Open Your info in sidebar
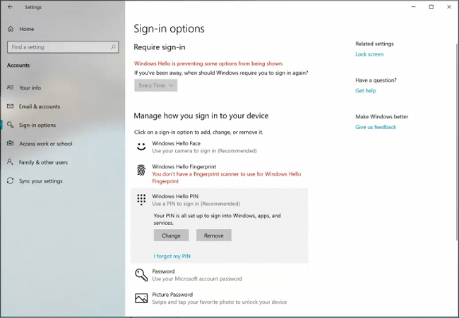Screen dimensions: 459x318 [x=30, y=88]
